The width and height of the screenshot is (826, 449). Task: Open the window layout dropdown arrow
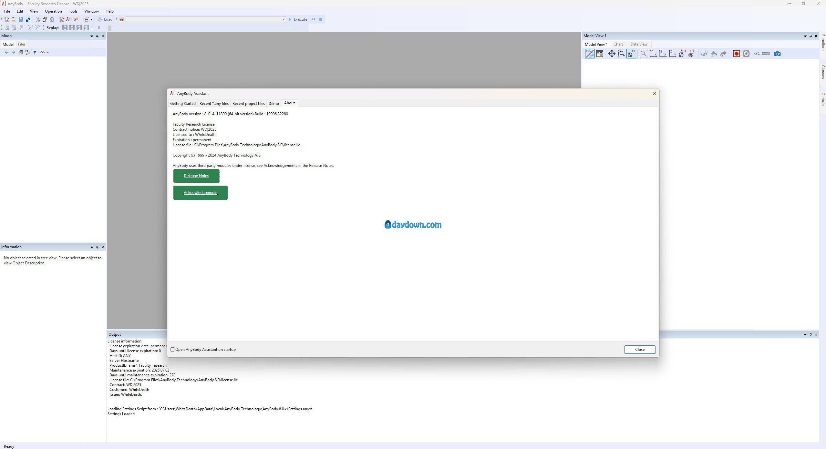tap(91, 19)
